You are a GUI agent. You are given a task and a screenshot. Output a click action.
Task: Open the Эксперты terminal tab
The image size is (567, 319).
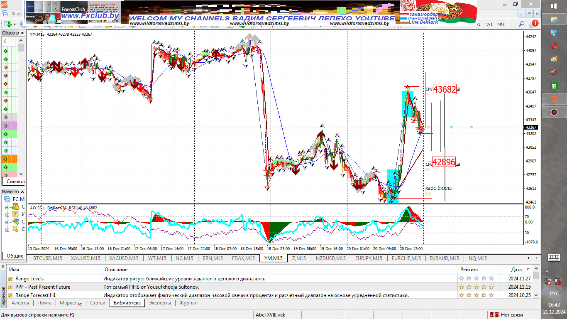(160, 303)
